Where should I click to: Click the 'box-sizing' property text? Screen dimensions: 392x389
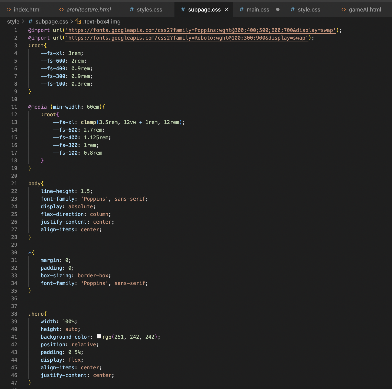click(56, 276)
